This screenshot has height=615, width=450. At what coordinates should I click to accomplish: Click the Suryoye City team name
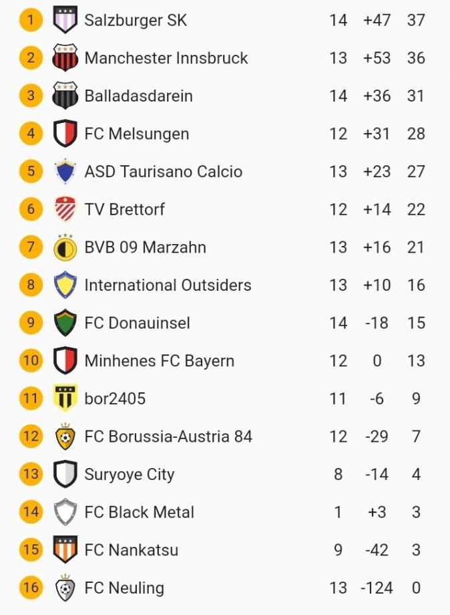[x=129, y=475]
